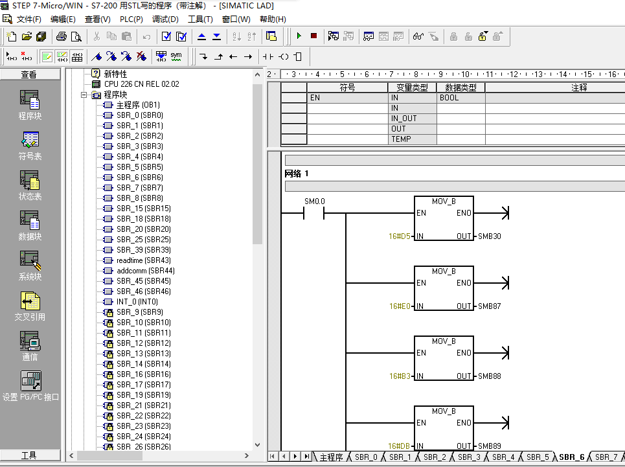The image size is (625, 467).
Task: Click the Stop (red square) PLC button
Action: (x=313, y=36)
